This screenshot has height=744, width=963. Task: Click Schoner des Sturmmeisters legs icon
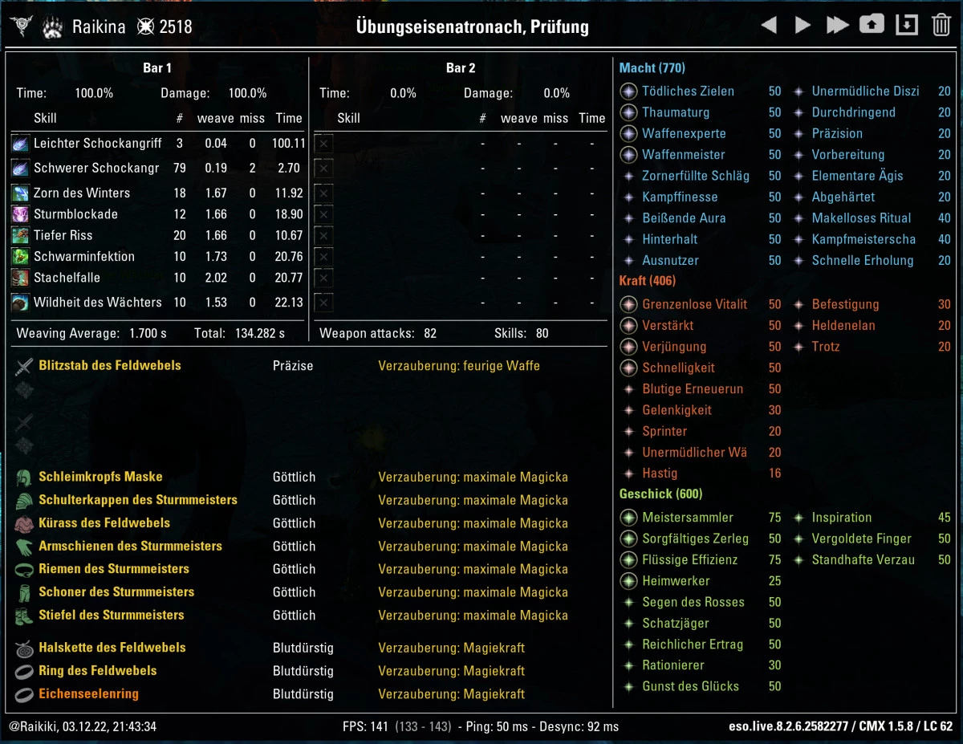(x=24, y=593)
